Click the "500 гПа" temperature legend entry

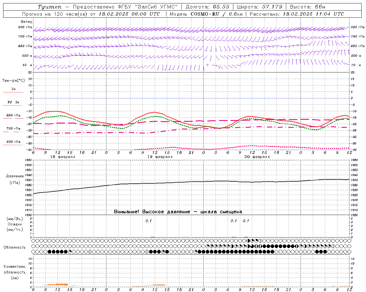click(x=13, y=142)
